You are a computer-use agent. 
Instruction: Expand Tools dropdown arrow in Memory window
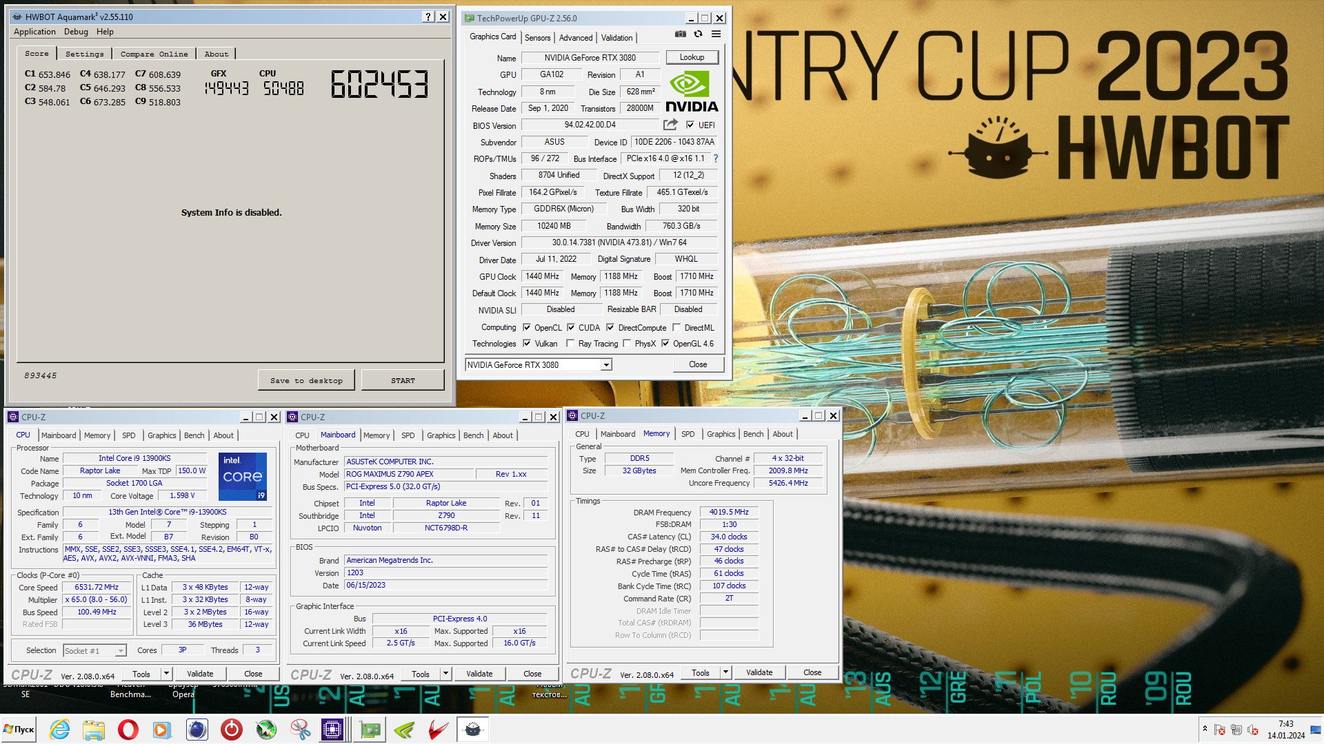point(725,672)
